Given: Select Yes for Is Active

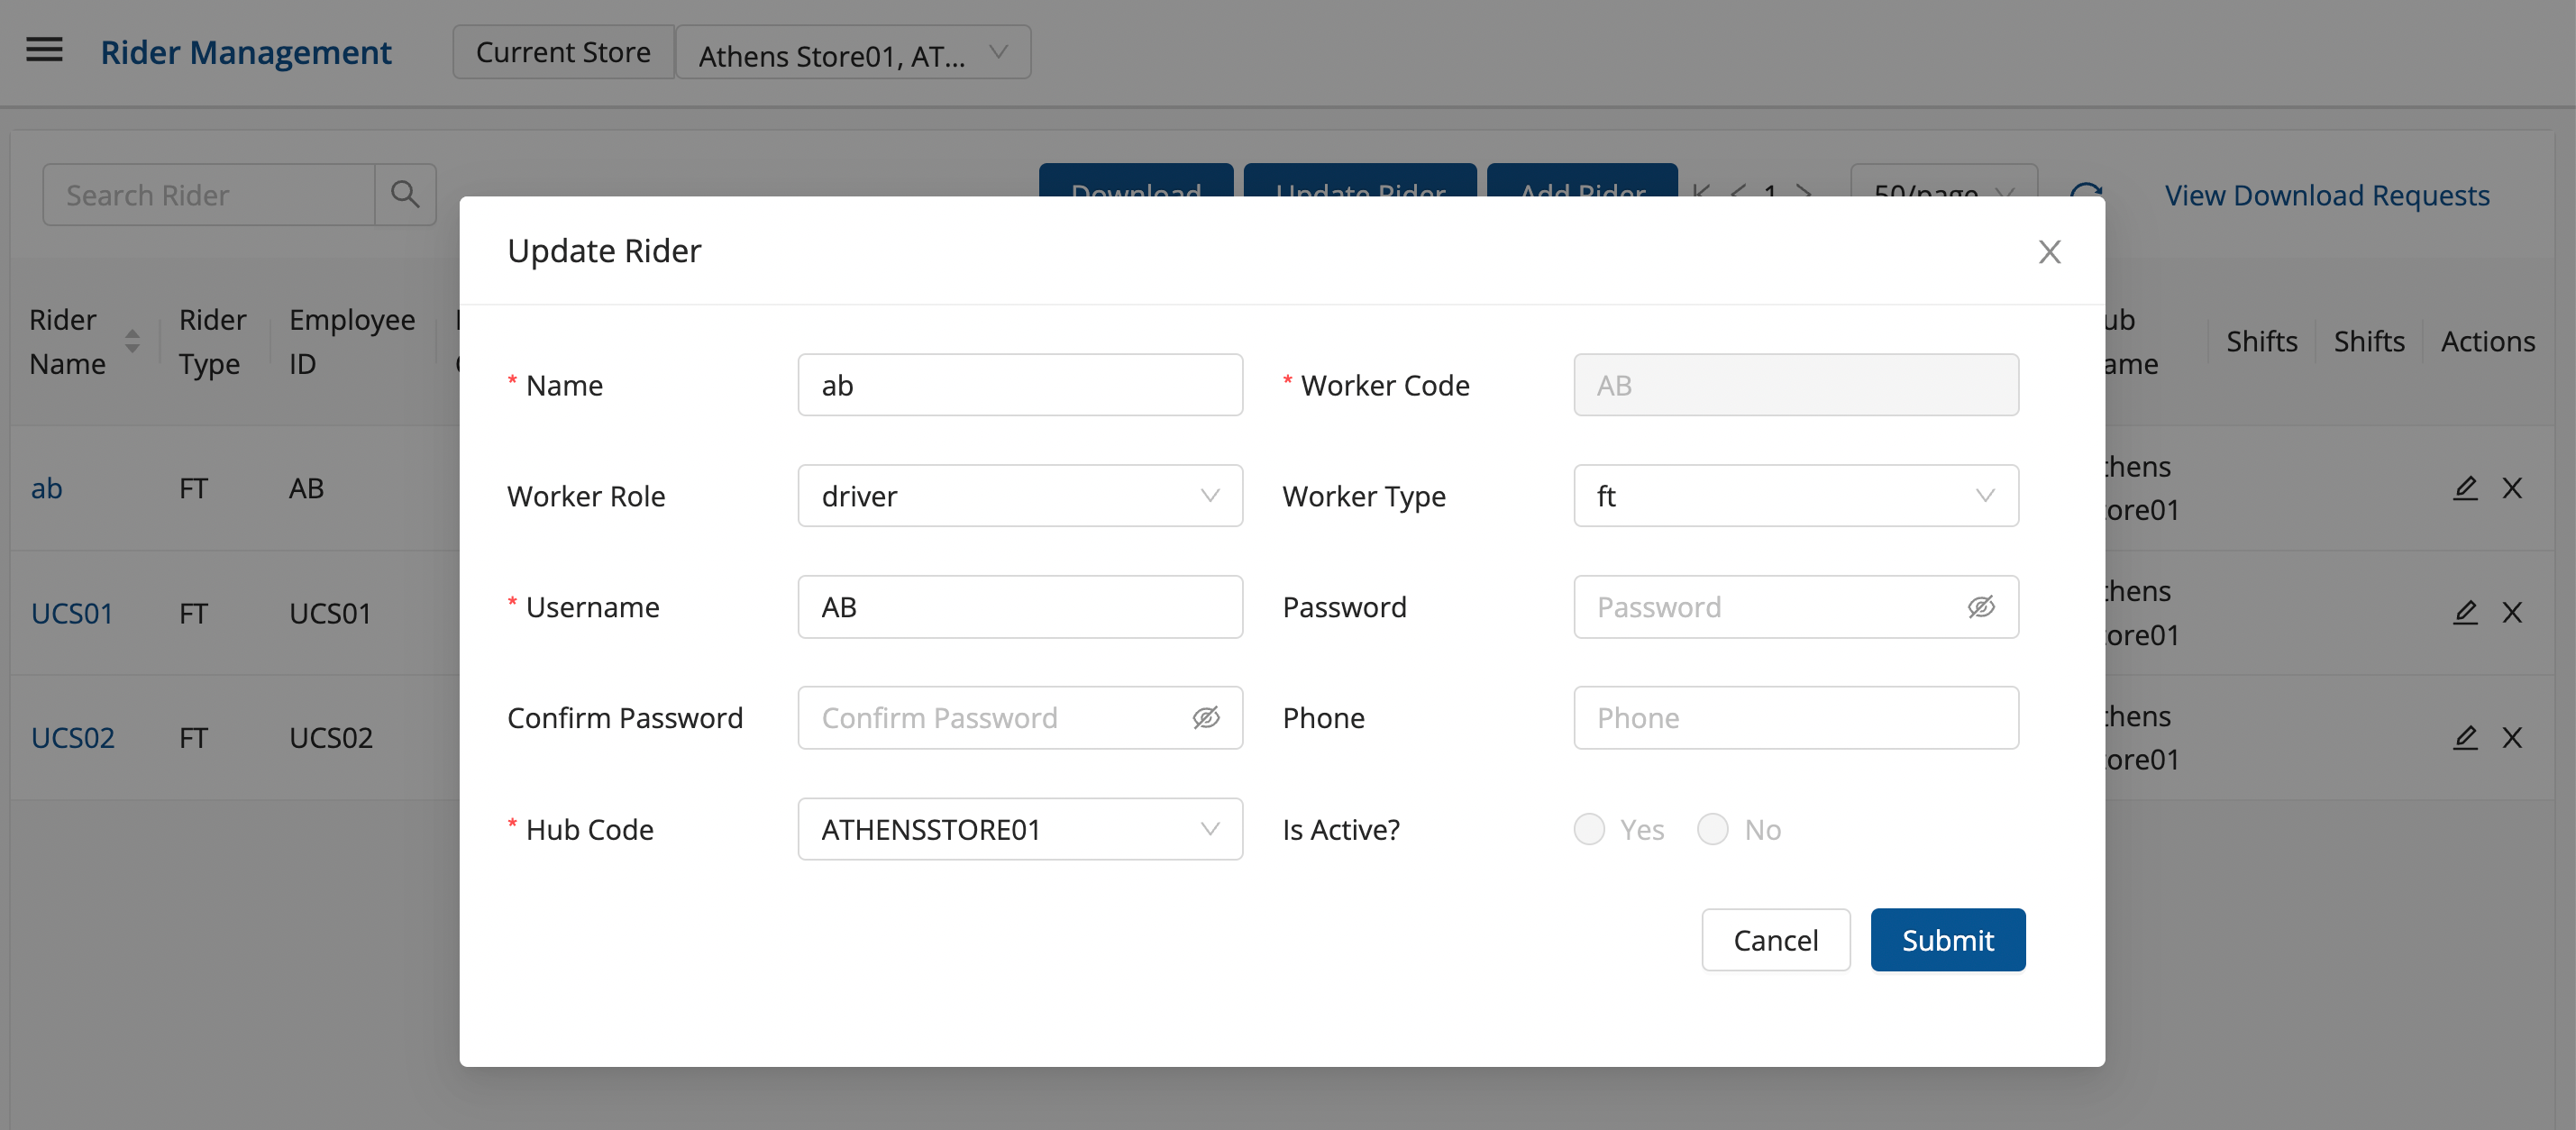Looking at the screenshot, I should click(x=1589, y=829).
